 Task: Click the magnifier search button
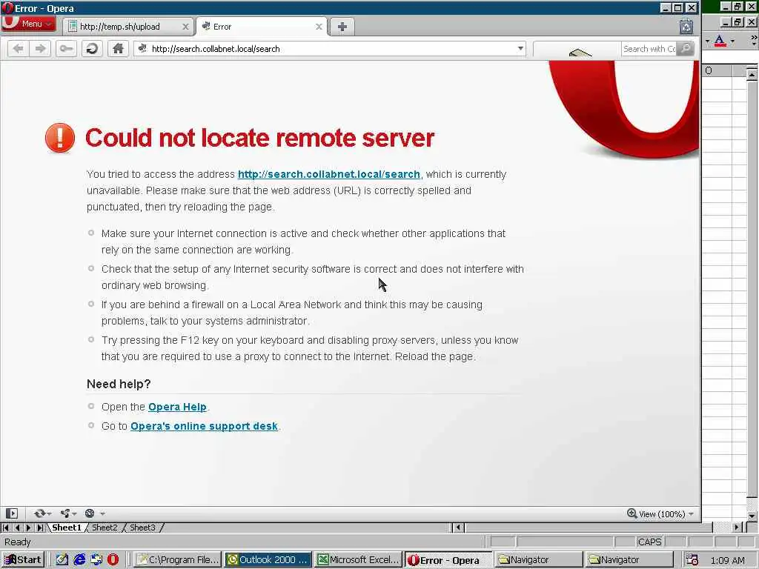coord(686,48)
